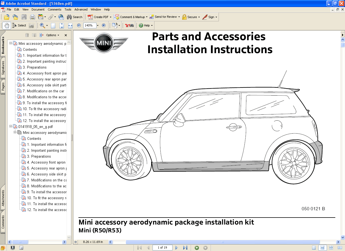Click the Yahoo search toolbar icon
The image size is (345, 251).
pos(129,25)
